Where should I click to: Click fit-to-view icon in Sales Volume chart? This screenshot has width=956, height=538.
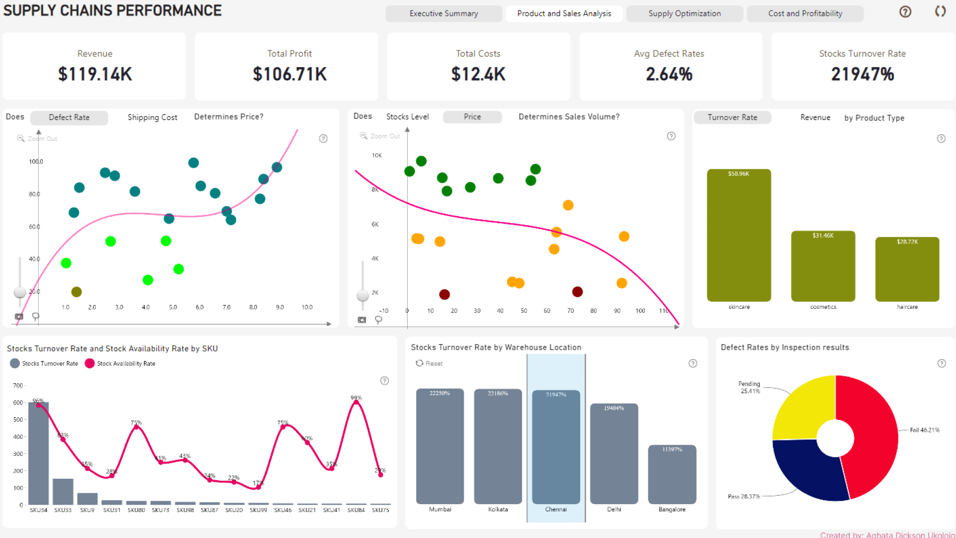pyautogui.click(x=362, y=320)
